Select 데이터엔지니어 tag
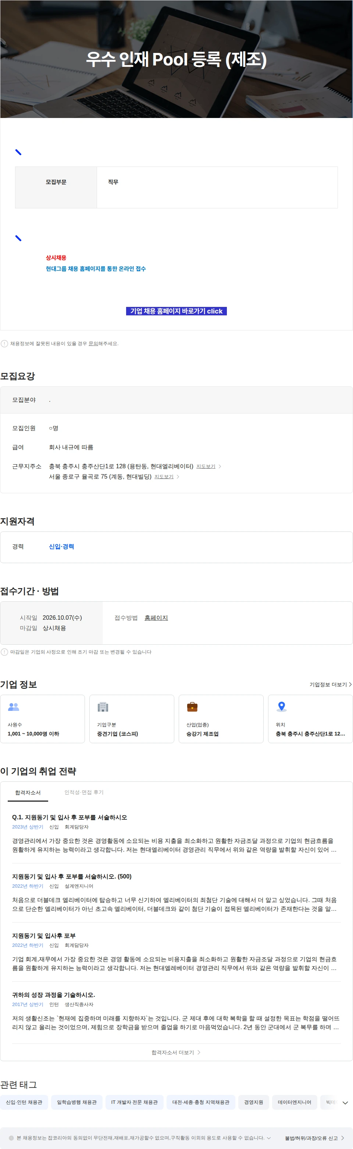Viewport: 353px width, 1149px height. coord(295,1102)
